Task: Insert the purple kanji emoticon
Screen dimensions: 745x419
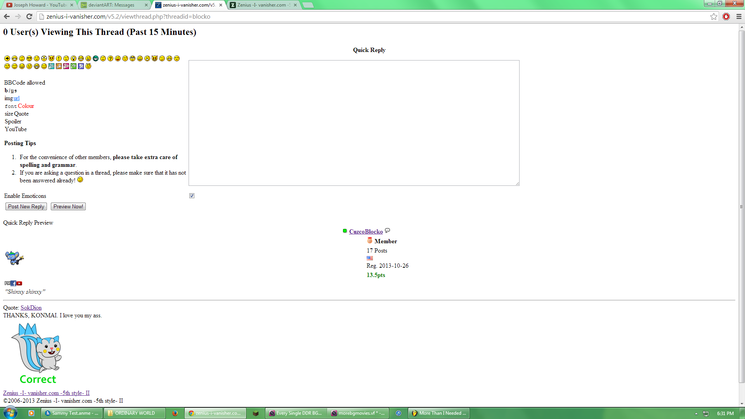Action: [81, 66]
